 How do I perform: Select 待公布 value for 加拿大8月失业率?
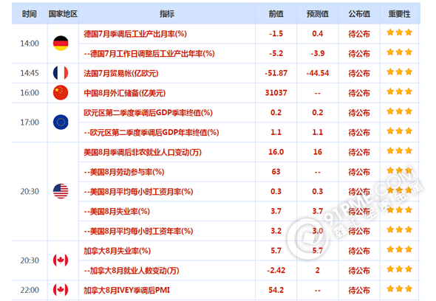tap(359, 251)
